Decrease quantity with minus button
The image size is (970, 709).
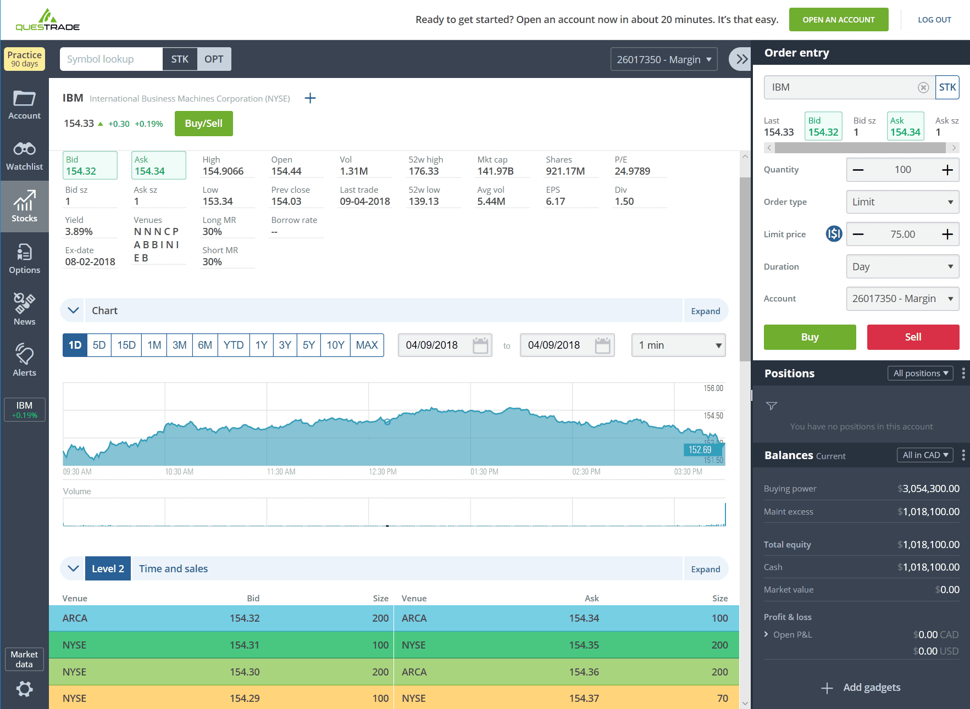coord(858,170)
